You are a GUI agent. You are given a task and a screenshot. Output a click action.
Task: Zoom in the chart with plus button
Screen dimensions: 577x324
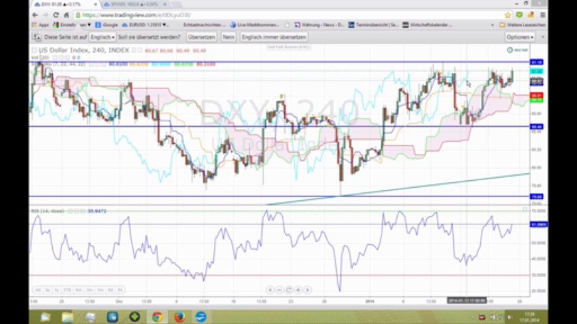pyautogui.click(x=298, y=290)
